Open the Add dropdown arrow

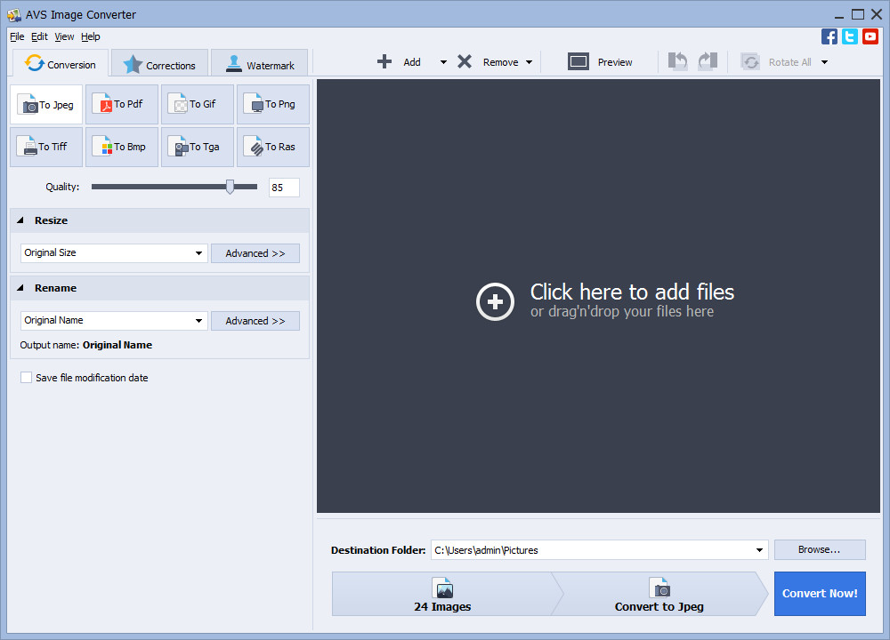[443, 62]
